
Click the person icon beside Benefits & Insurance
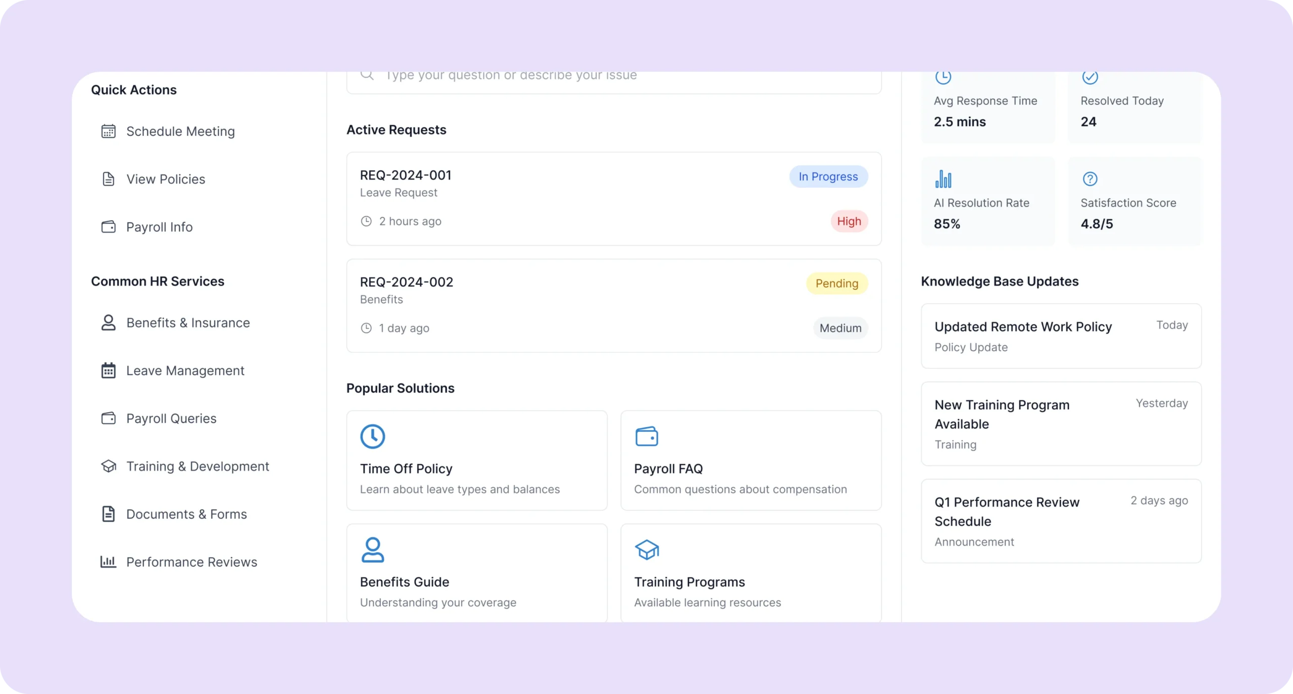pos(108,323)
